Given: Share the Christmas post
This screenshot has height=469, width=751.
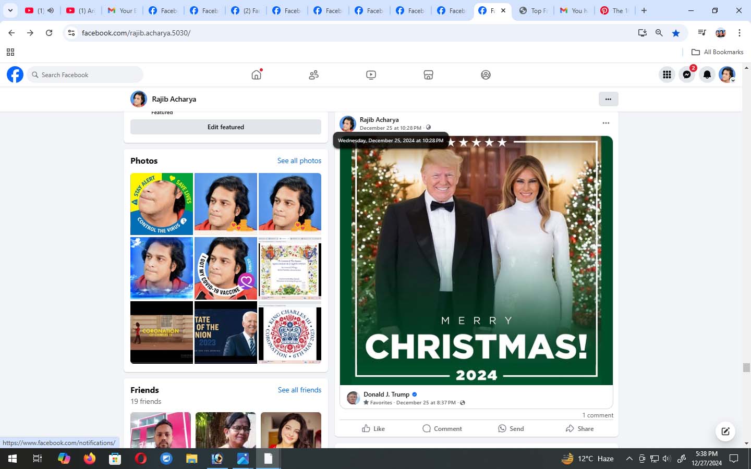Looking at the screenshot, I should point(579,428).
